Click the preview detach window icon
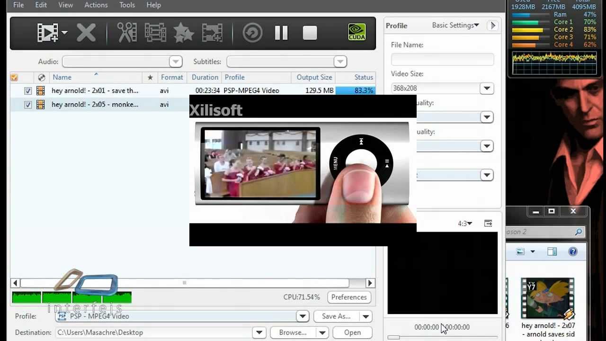The height and width of the screenshot is (341, 606). (x=488, y=223)
